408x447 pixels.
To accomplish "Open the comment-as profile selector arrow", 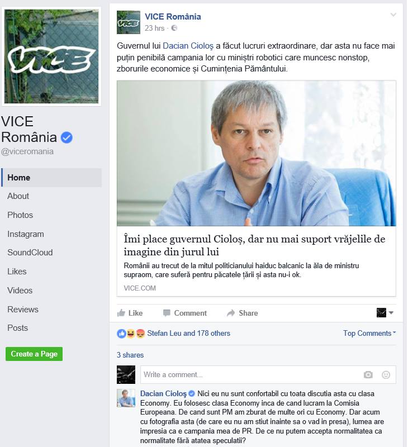I will pos(391,313).
